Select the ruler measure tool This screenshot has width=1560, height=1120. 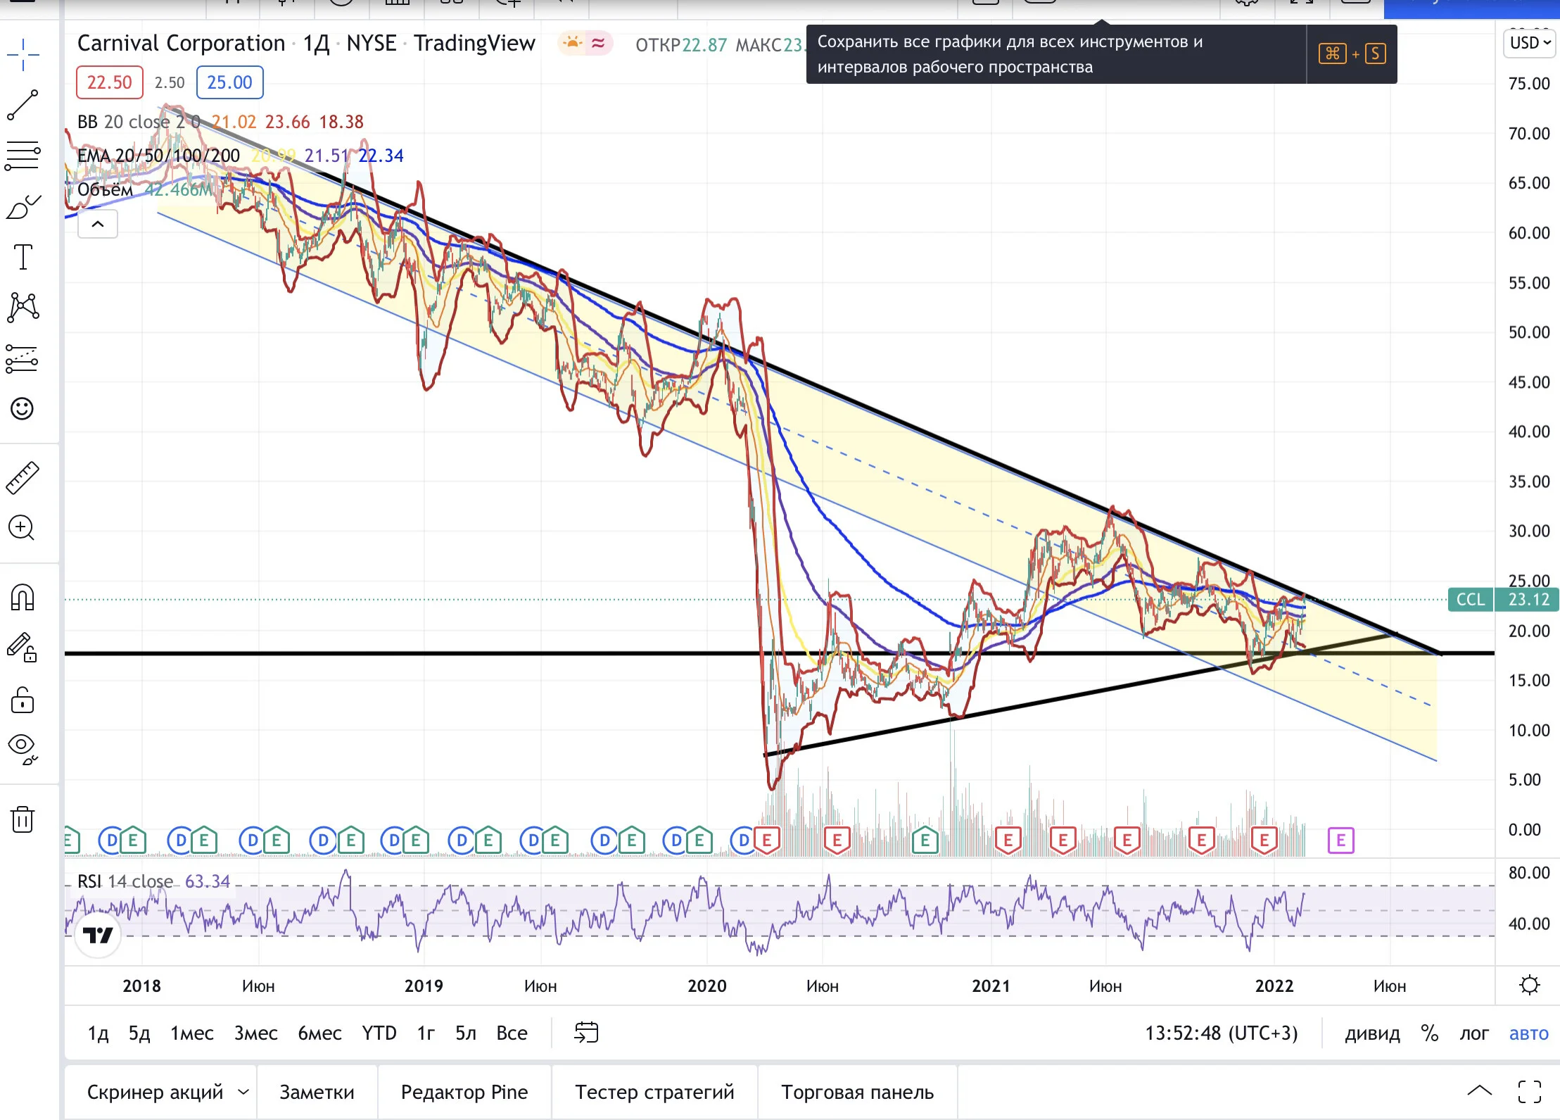(23, 478)
